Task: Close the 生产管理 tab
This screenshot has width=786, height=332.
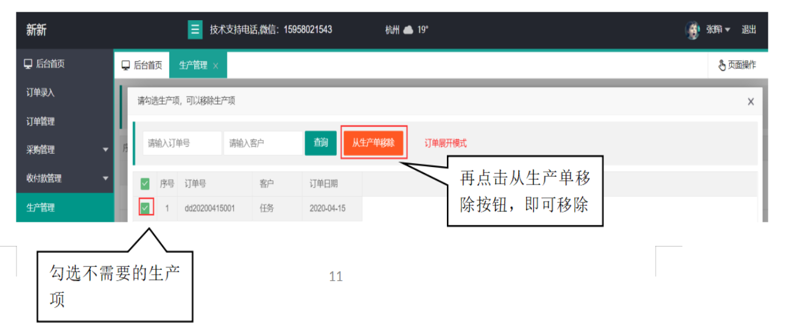Action: click(x=216, y=66)
